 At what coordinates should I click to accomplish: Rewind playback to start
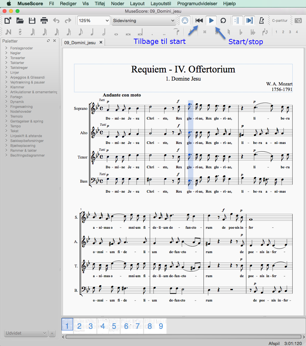pos(199,20)
